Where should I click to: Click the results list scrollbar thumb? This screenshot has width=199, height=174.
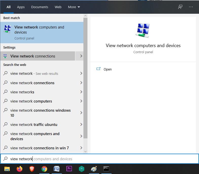click(85, 78)
